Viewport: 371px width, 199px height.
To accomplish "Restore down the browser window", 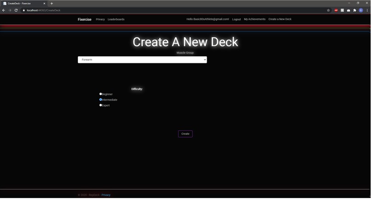I will point(358,3).
